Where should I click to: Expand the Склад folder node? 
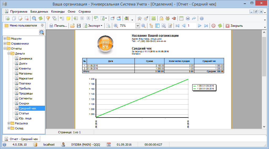coord(9,128)
